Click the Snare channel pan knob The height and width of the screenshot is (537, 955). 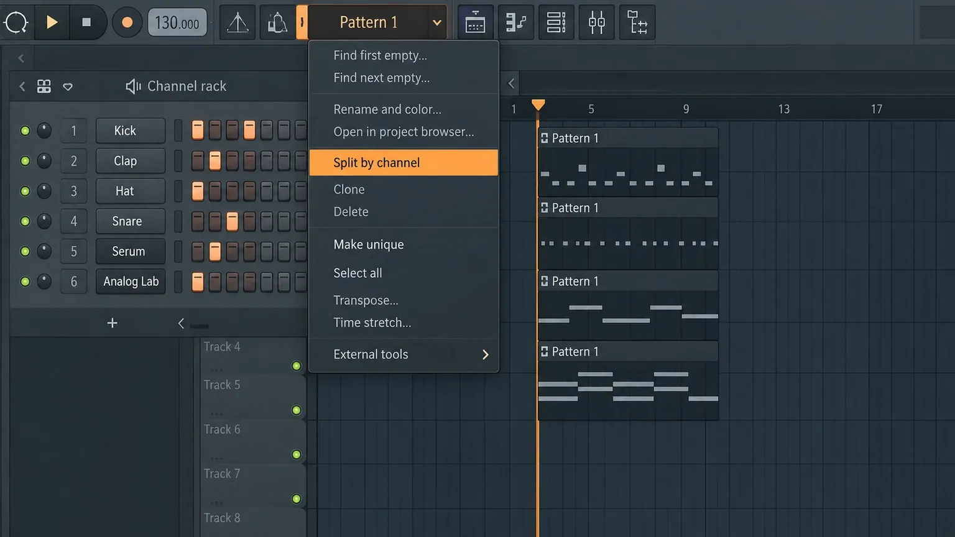coord(44,221)
